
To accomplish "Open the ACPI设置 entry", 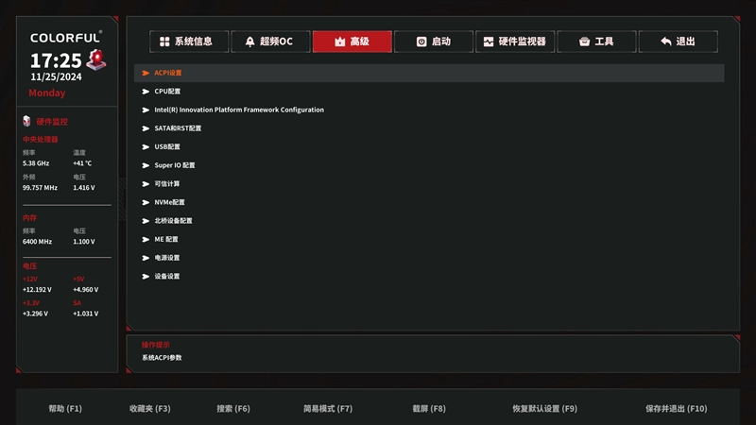I will click(429, 73).
